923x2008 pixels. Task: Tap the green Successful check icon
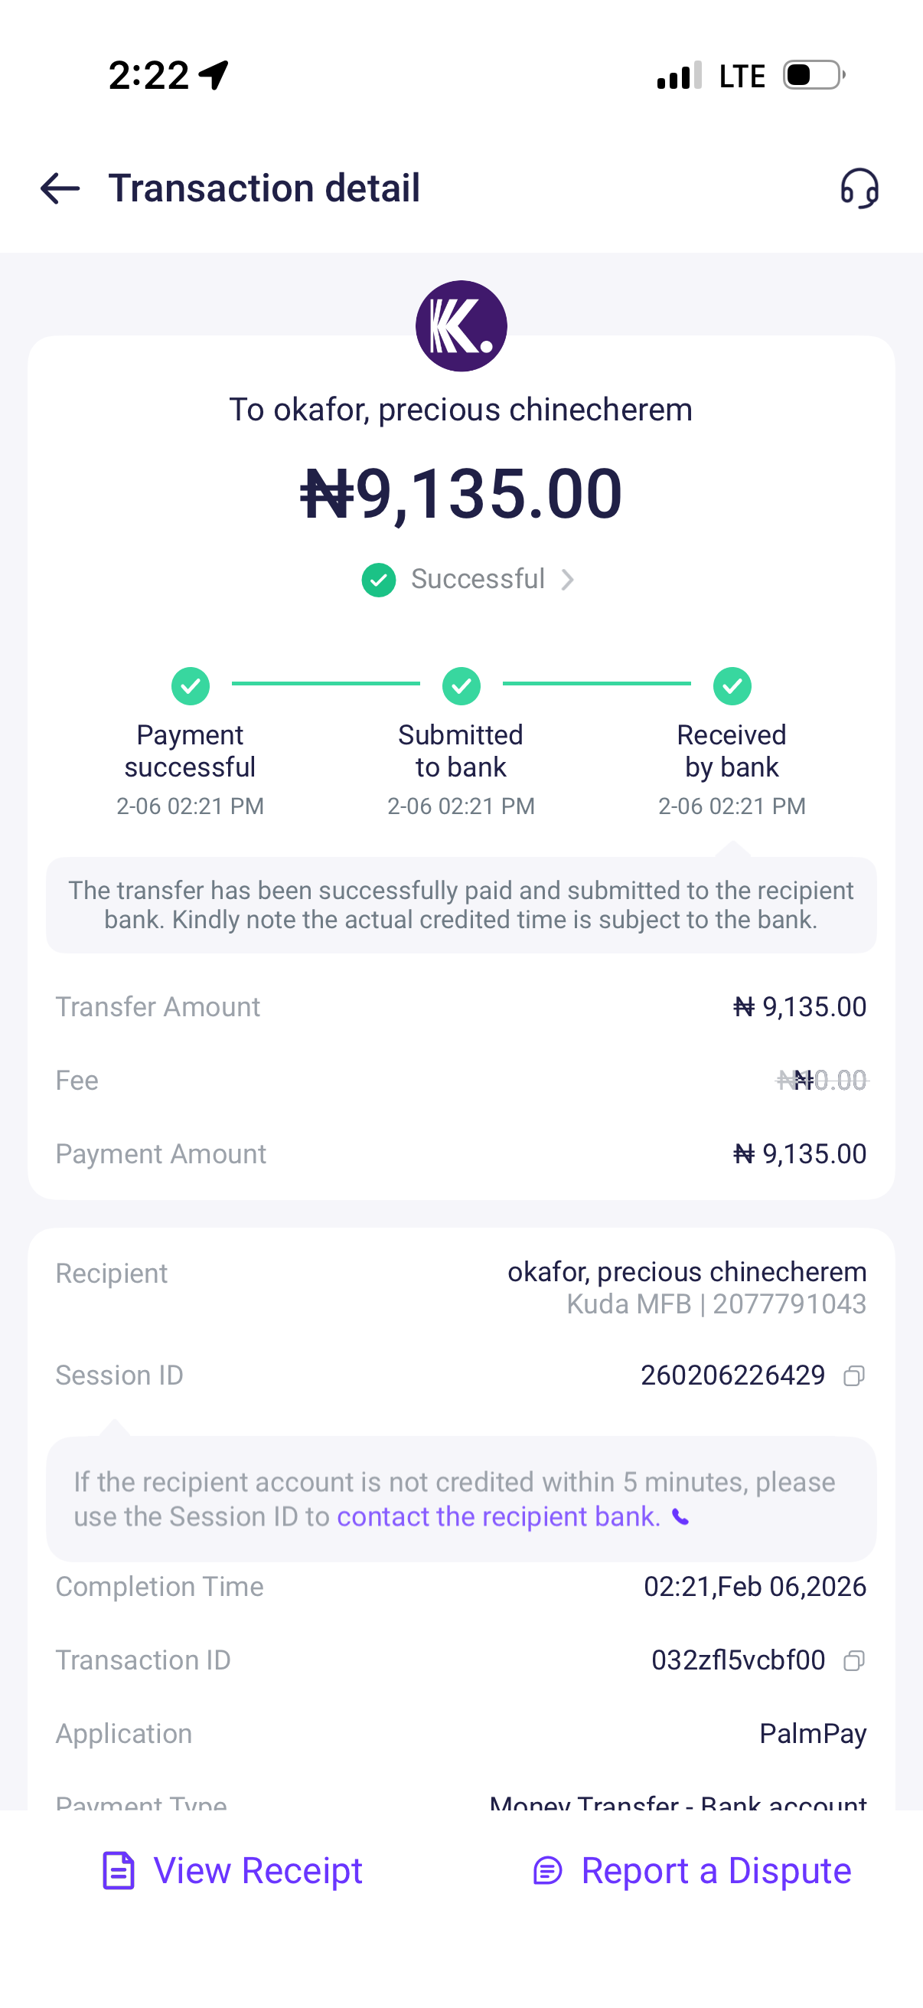click(x=379, y=580)
